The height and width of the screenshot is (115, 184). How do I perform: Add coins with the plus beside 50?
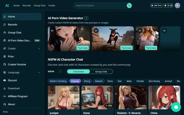(x=171, y=5)
